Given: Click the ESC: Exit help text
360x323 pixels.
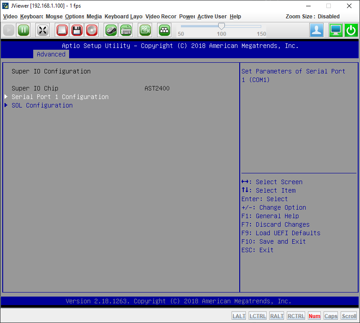Looking at the screenshot, I should [x=257, y=250].
